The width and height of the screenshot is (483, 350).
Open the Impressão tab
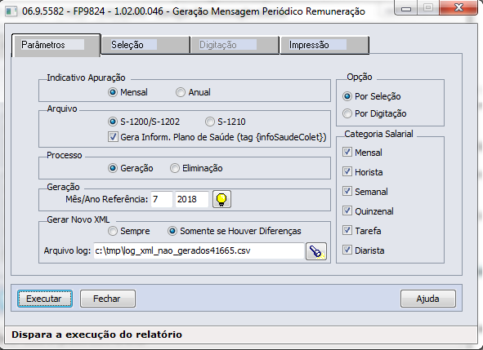point(324,45)
